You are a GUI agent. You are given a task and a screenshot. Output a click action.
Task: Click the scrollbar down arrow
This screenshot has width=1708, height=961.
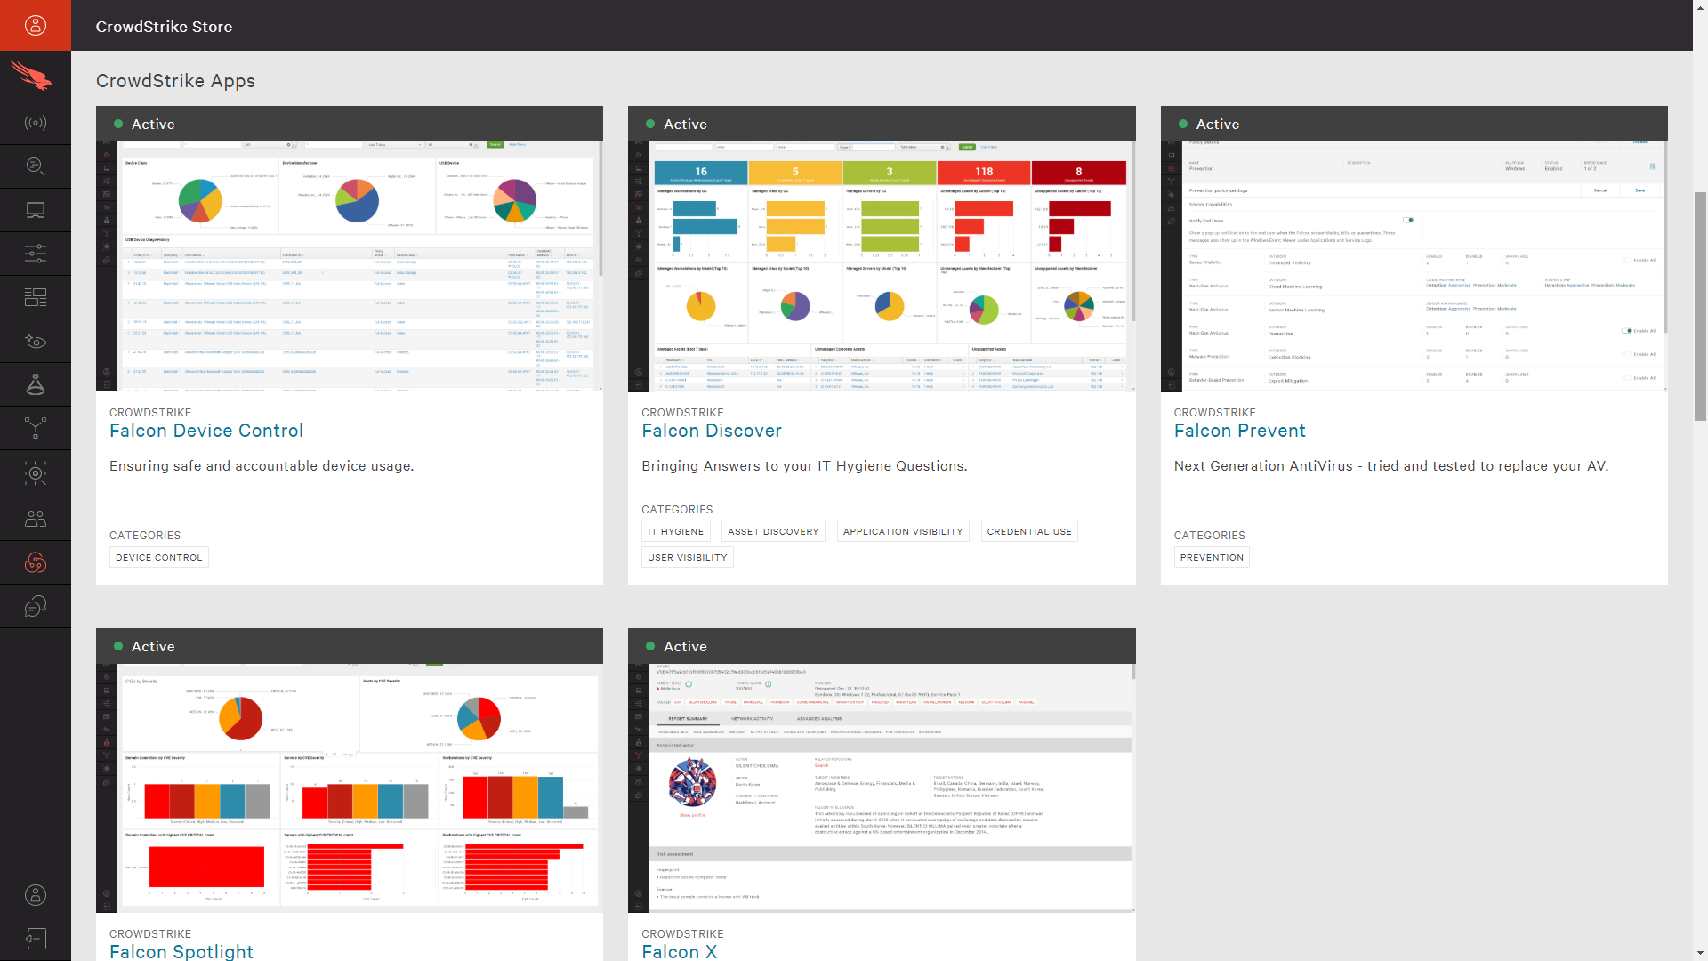1700,953
